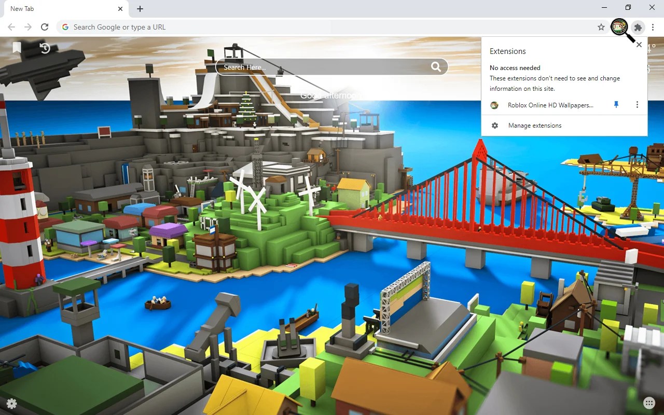Open page settings gear at bottom left
This screenshot has height=415, width=664.
[x=11, y=403]
